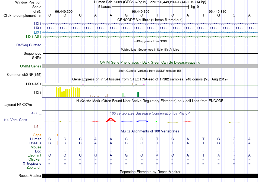This screenshot has height=182, width=258.
Task: Click the Human species label in Multiz alignment
Action: pyautogui.click(x=36, y=139)
